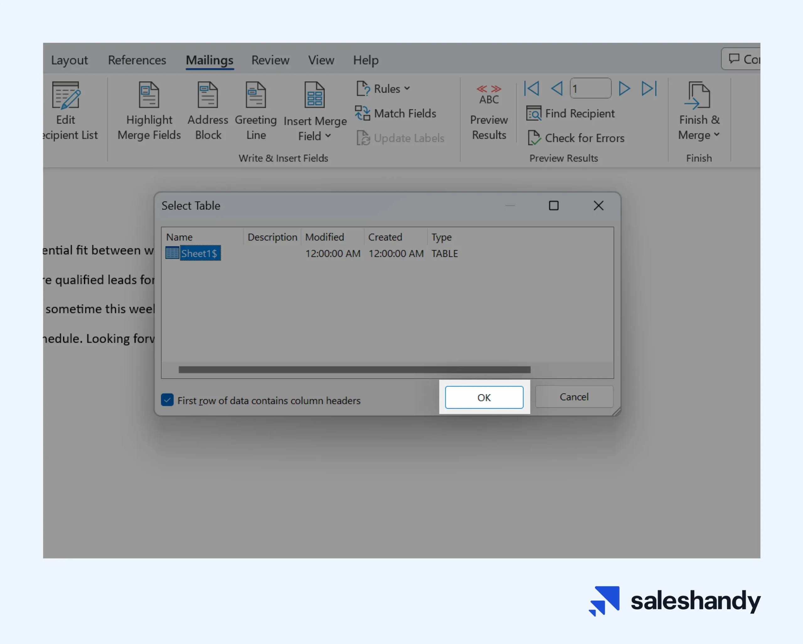Click the Created column header
Viewport: 803px width, 644px height.
click(396, 237)
